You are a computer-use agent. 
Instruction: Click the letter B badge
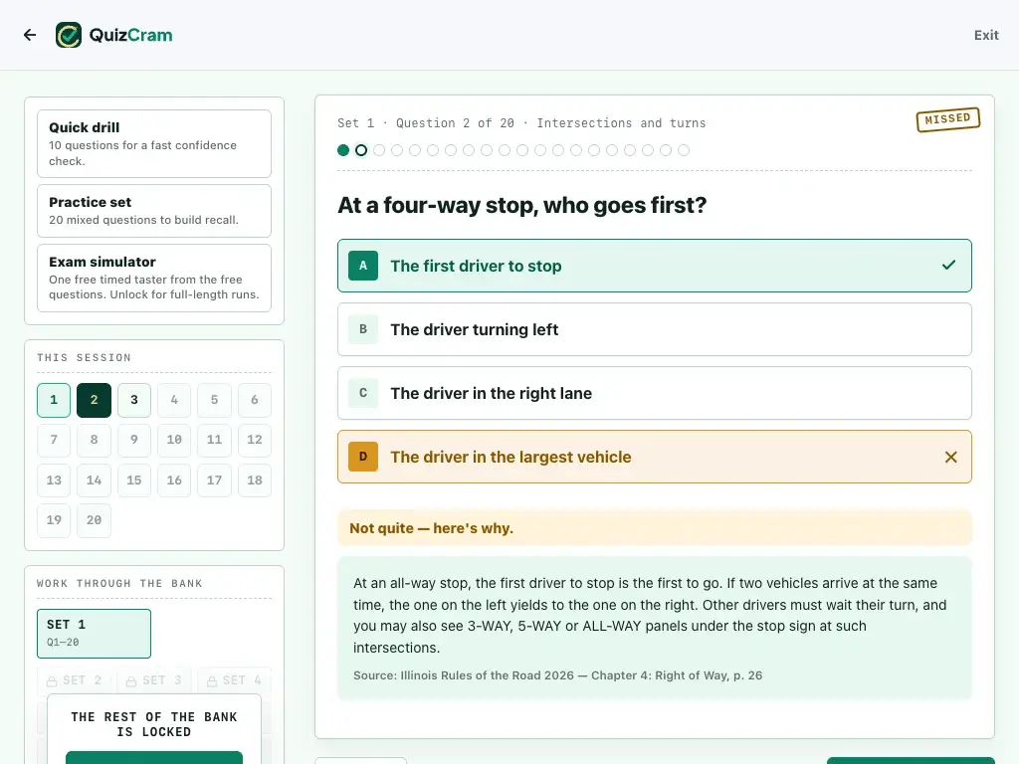pyautogui.click(x=363, y=328)
